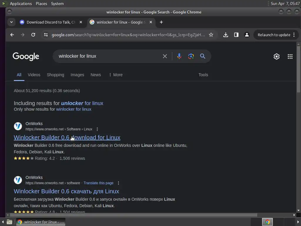Select the All results tab
Image resolution: width=301 pixels, height=226 pixels.
tap(19, 75)
